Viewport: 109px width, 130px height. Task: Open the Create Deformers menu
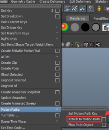pyautogui.click(x=52, y=1)
